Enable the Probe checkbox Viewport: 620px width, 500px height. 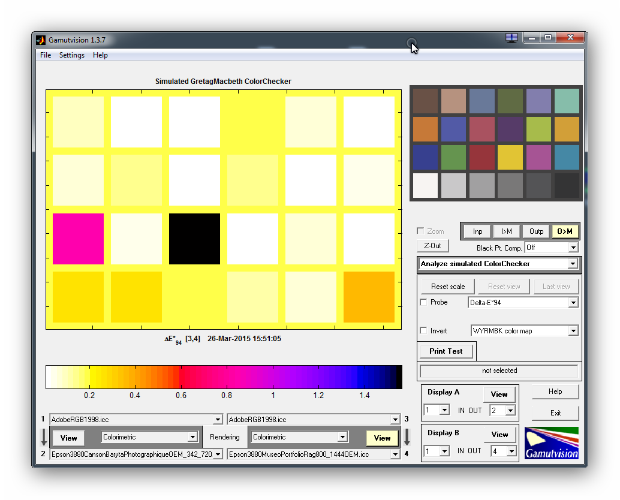424,303
